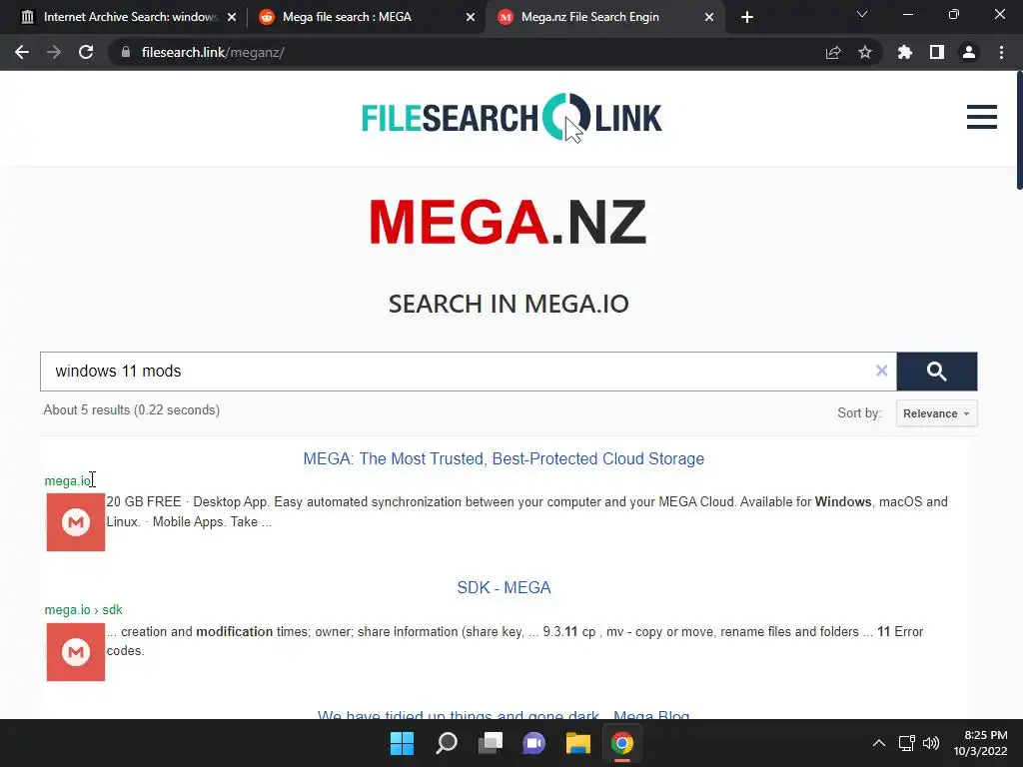Click 'About 5 results (0.22 seconds)' text
This screenshot has width=1023, height=767.
click(x=132, y=410)
